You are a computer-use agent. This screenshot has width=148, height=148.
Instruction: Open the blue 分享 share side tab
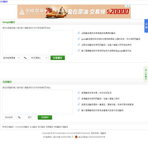(x=146, y=26)
